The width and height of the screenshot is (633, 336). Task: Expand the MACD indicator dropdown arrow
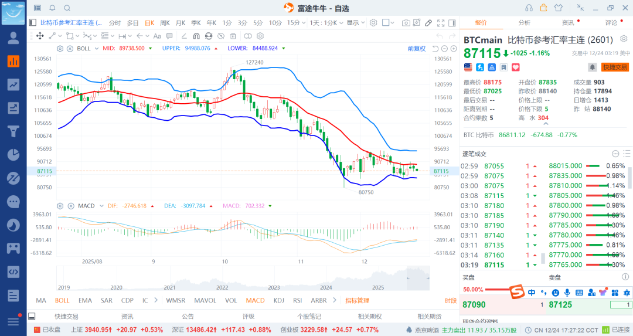pyautogui.click(x=100, y=206)
